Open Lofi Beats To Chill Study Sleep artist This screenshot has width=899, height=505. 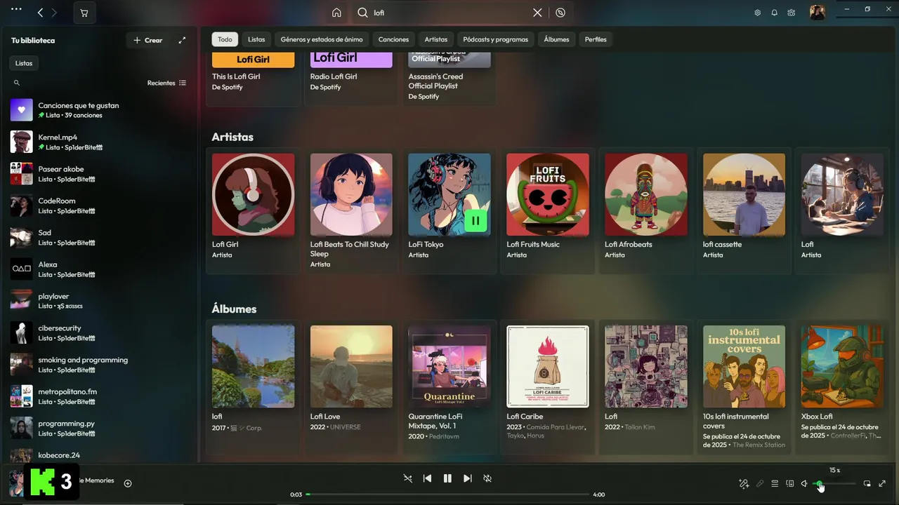pyautogui.click(x=351, y=210)
